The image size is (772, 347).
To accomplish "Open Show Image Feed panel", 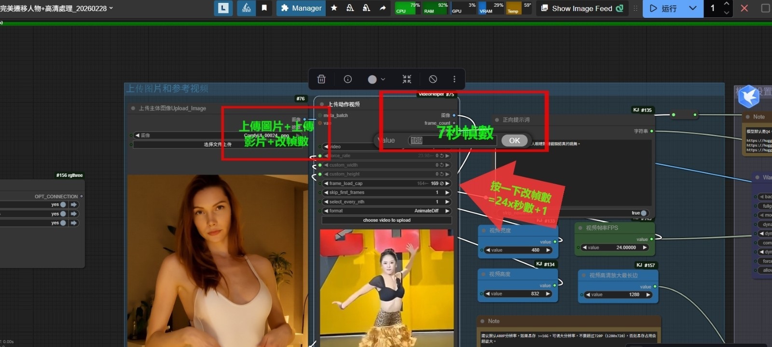I will tap(582, 8).
